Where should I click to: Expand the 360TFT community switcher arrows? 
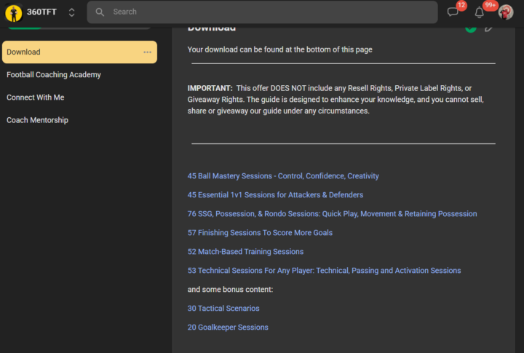[x=71, y=12]
